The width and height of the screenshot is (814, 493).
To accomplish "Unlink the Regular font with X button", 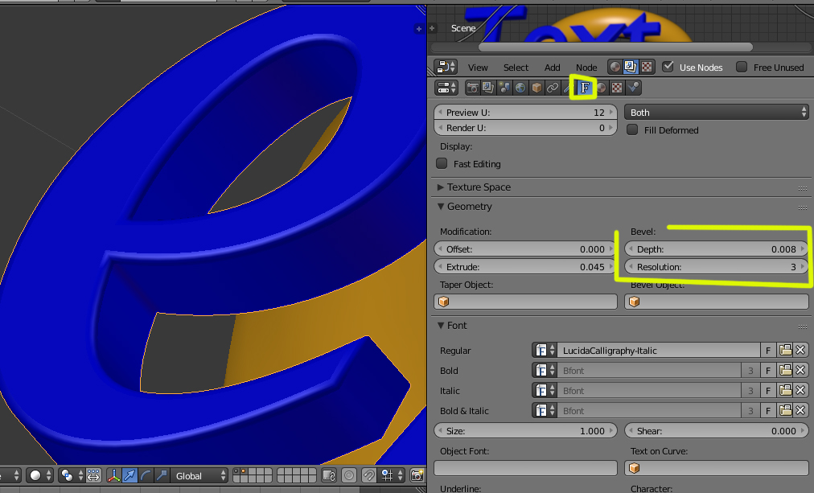I will [x=800, y=351].
